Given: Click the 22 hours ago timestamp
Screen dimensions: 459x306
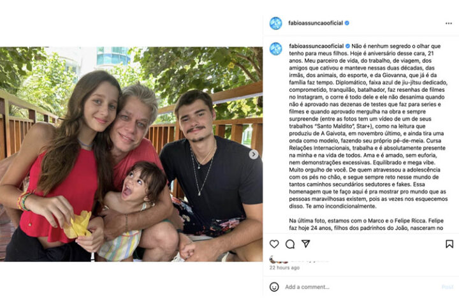Looking at the screenshot, I should point(284,268).
